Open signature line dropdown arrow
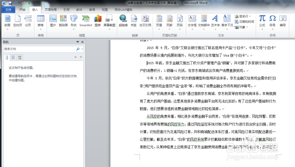This screenshot has height=167, width=295. pos(250,16)
